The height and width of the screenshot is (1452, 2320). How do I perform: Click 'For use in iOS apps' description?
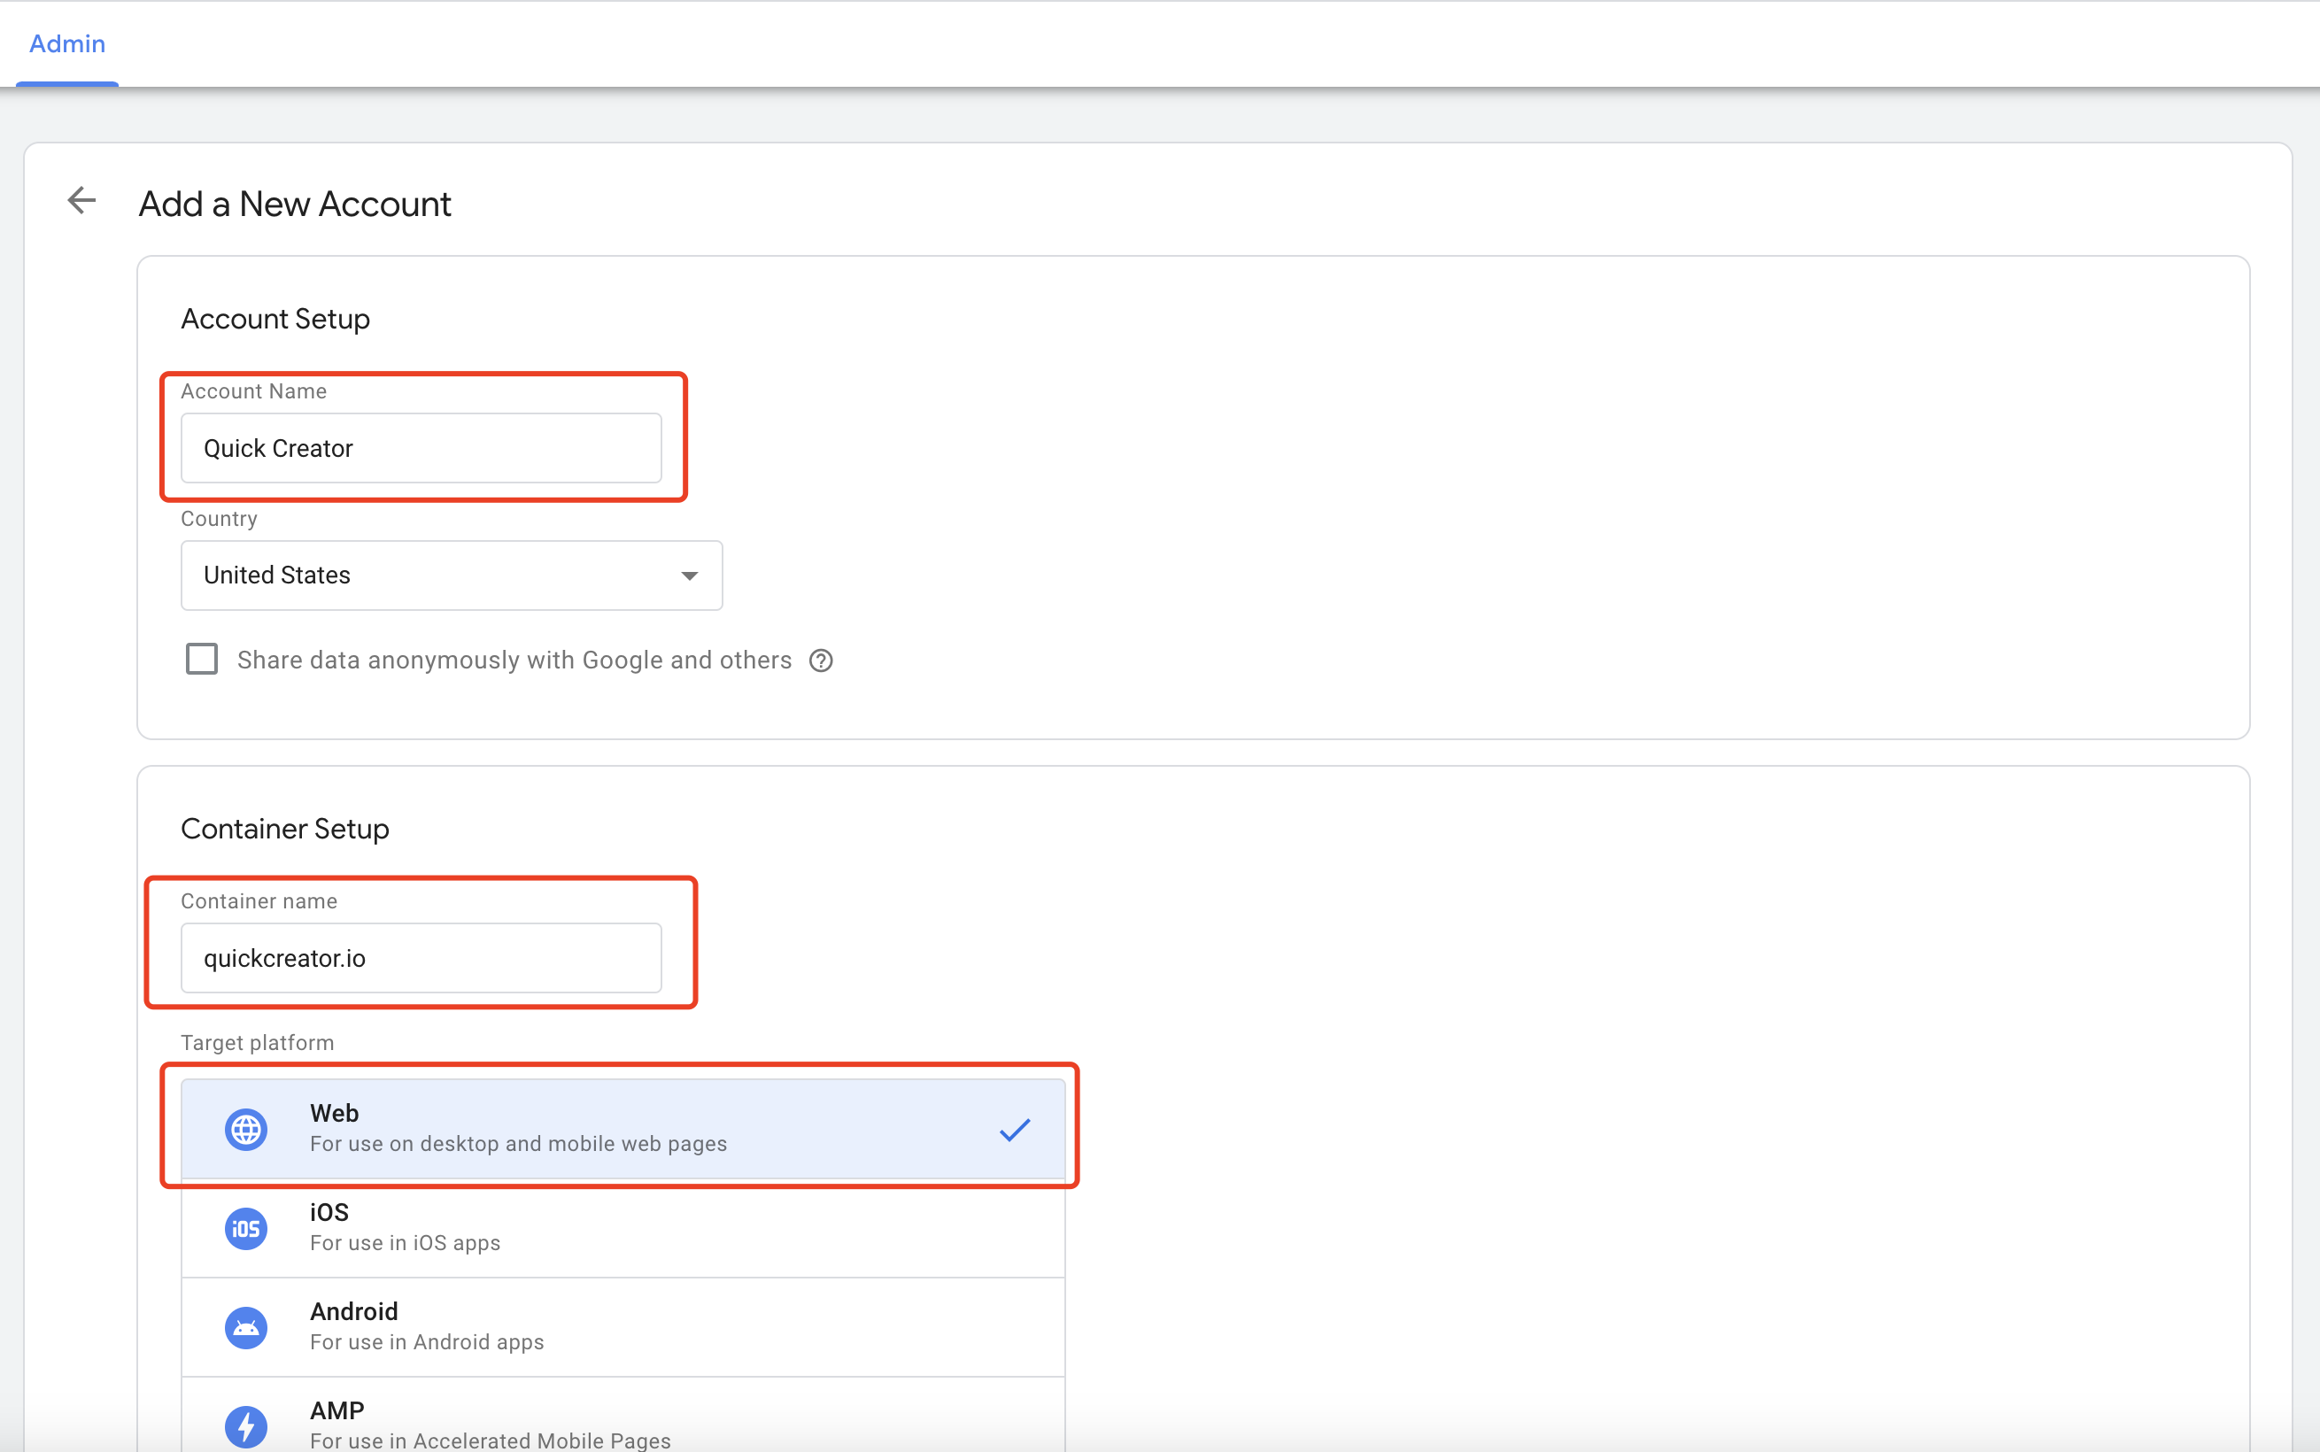(406, 1243)
